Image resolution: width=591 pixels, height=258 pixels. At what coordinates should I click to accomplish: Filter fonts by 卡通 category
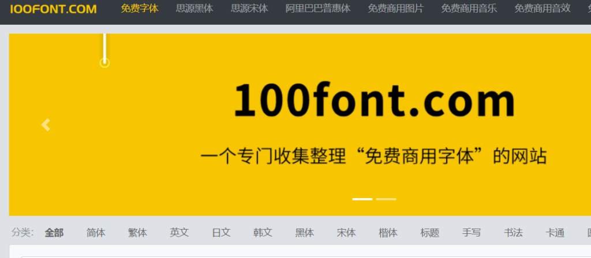coord(555,233)
